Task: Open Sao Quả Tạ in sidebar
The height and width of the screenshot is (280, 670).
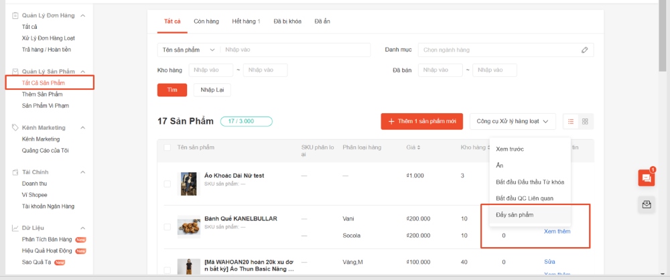Action: pyautogui.click(x=37, y=262)
